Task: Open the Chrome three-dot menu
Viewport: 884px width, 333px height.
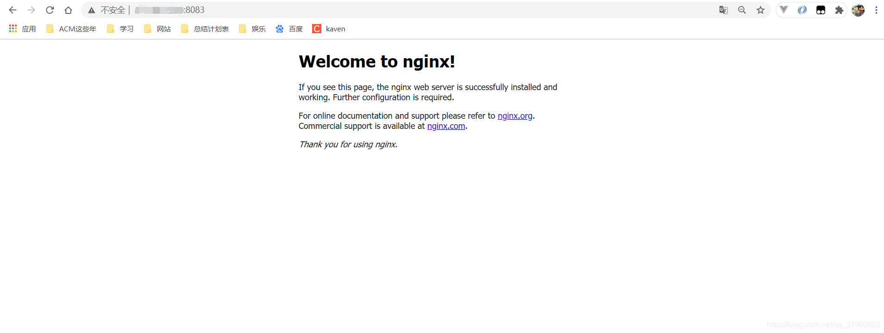Action: click(876, 10)
